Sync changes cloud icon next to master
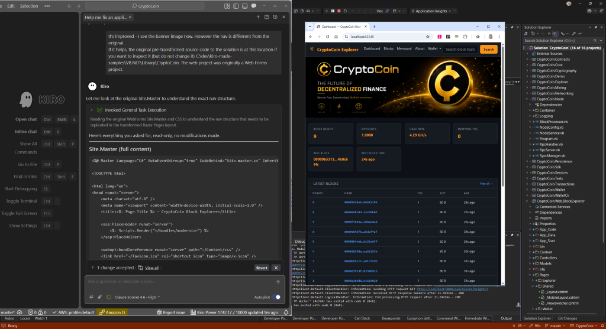 (20, 312)
